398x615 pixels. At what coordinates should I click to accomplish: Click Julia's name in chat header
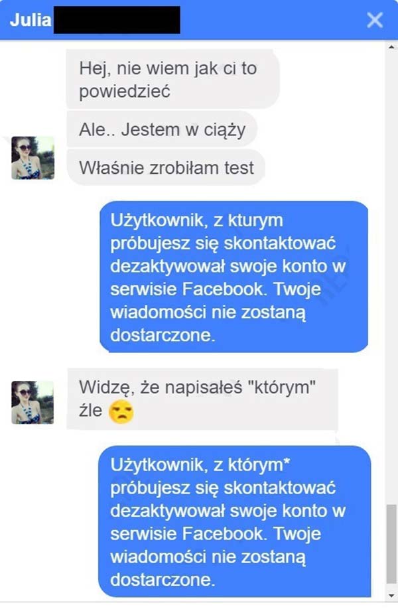tap(31, 20)
